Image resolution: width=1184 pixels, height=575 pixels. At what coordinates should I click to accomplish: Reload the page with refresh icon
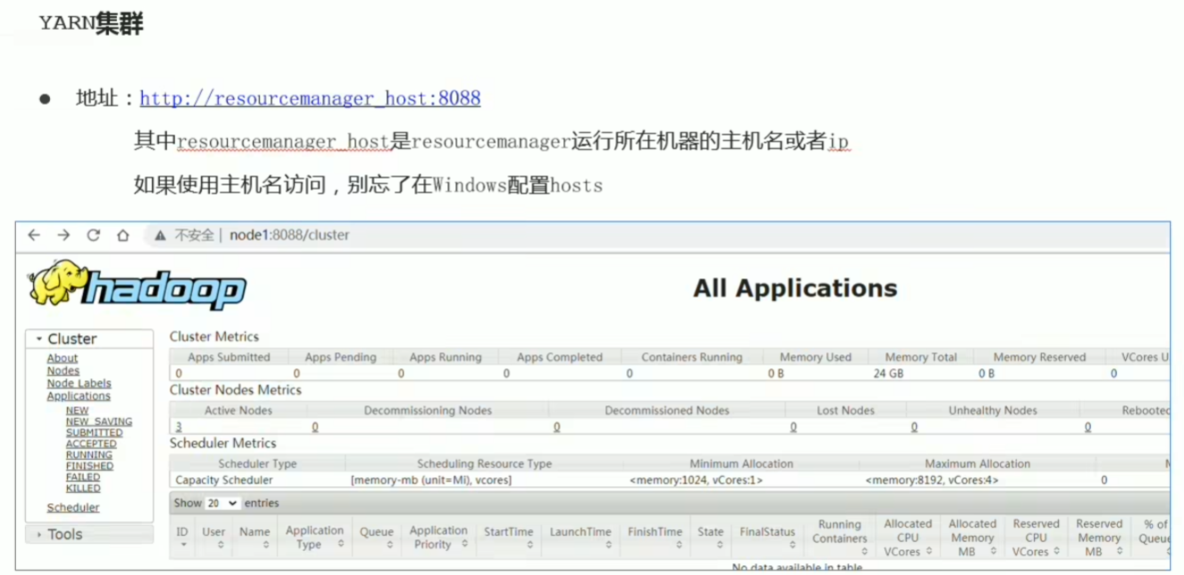click(93, 235)
